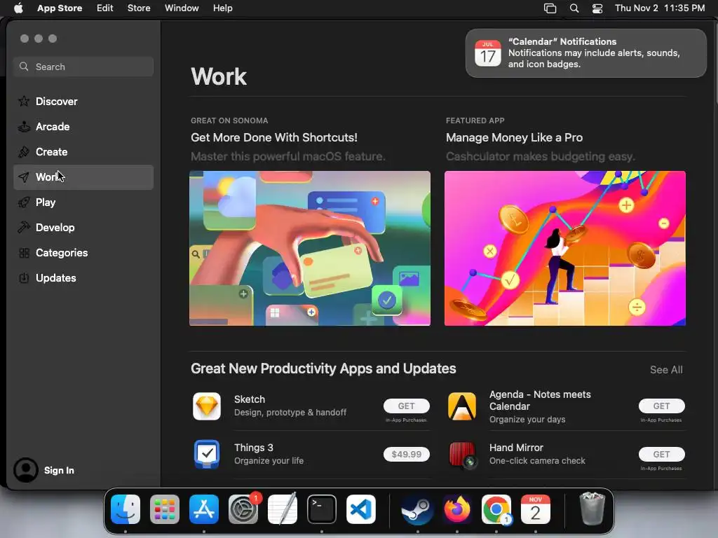Open the App Store menu
Viewport: 718px width, 538px height.
pyautogui.click(x=60, y=8)
